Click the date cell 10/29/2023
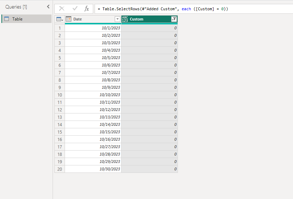This screenshot has height=199, width=293. [93, 162]
